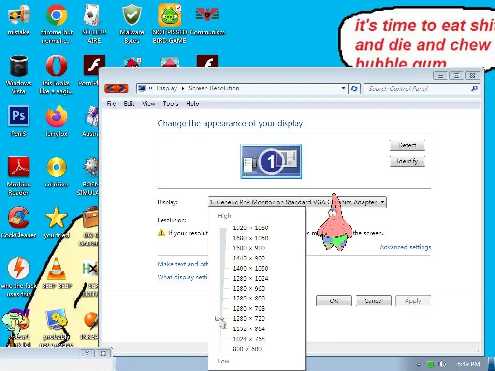Image resolution: width=495 pixels, height=371 pixels.
Task: Select 1280 × 768 resolution
Action: tap(249, 309)
